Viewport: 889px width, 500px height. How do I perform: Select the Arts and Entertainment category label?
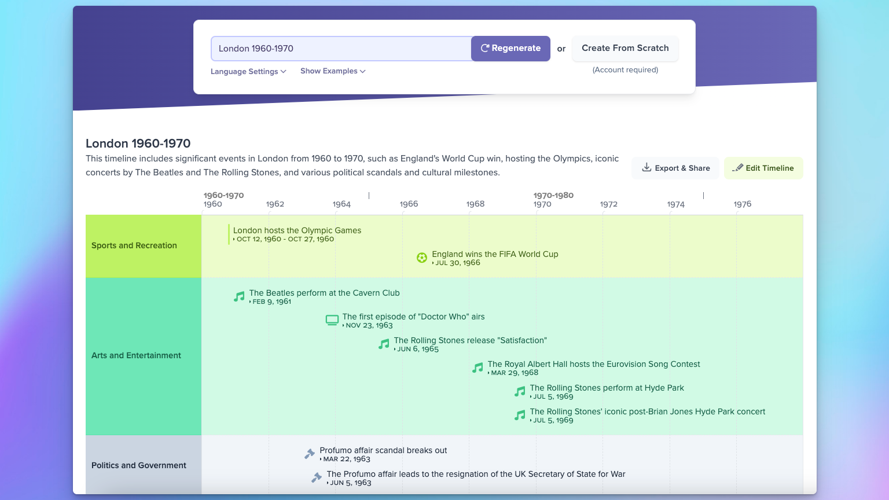point(137,356)
